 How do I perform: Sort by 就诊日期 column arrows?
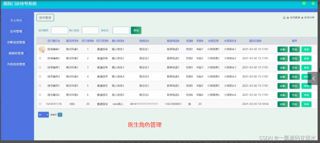(261, 41)
